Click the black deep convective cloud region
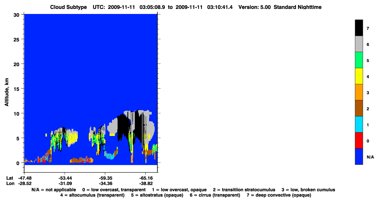Screen dimensions: 386x198 [x=123, y=126]
